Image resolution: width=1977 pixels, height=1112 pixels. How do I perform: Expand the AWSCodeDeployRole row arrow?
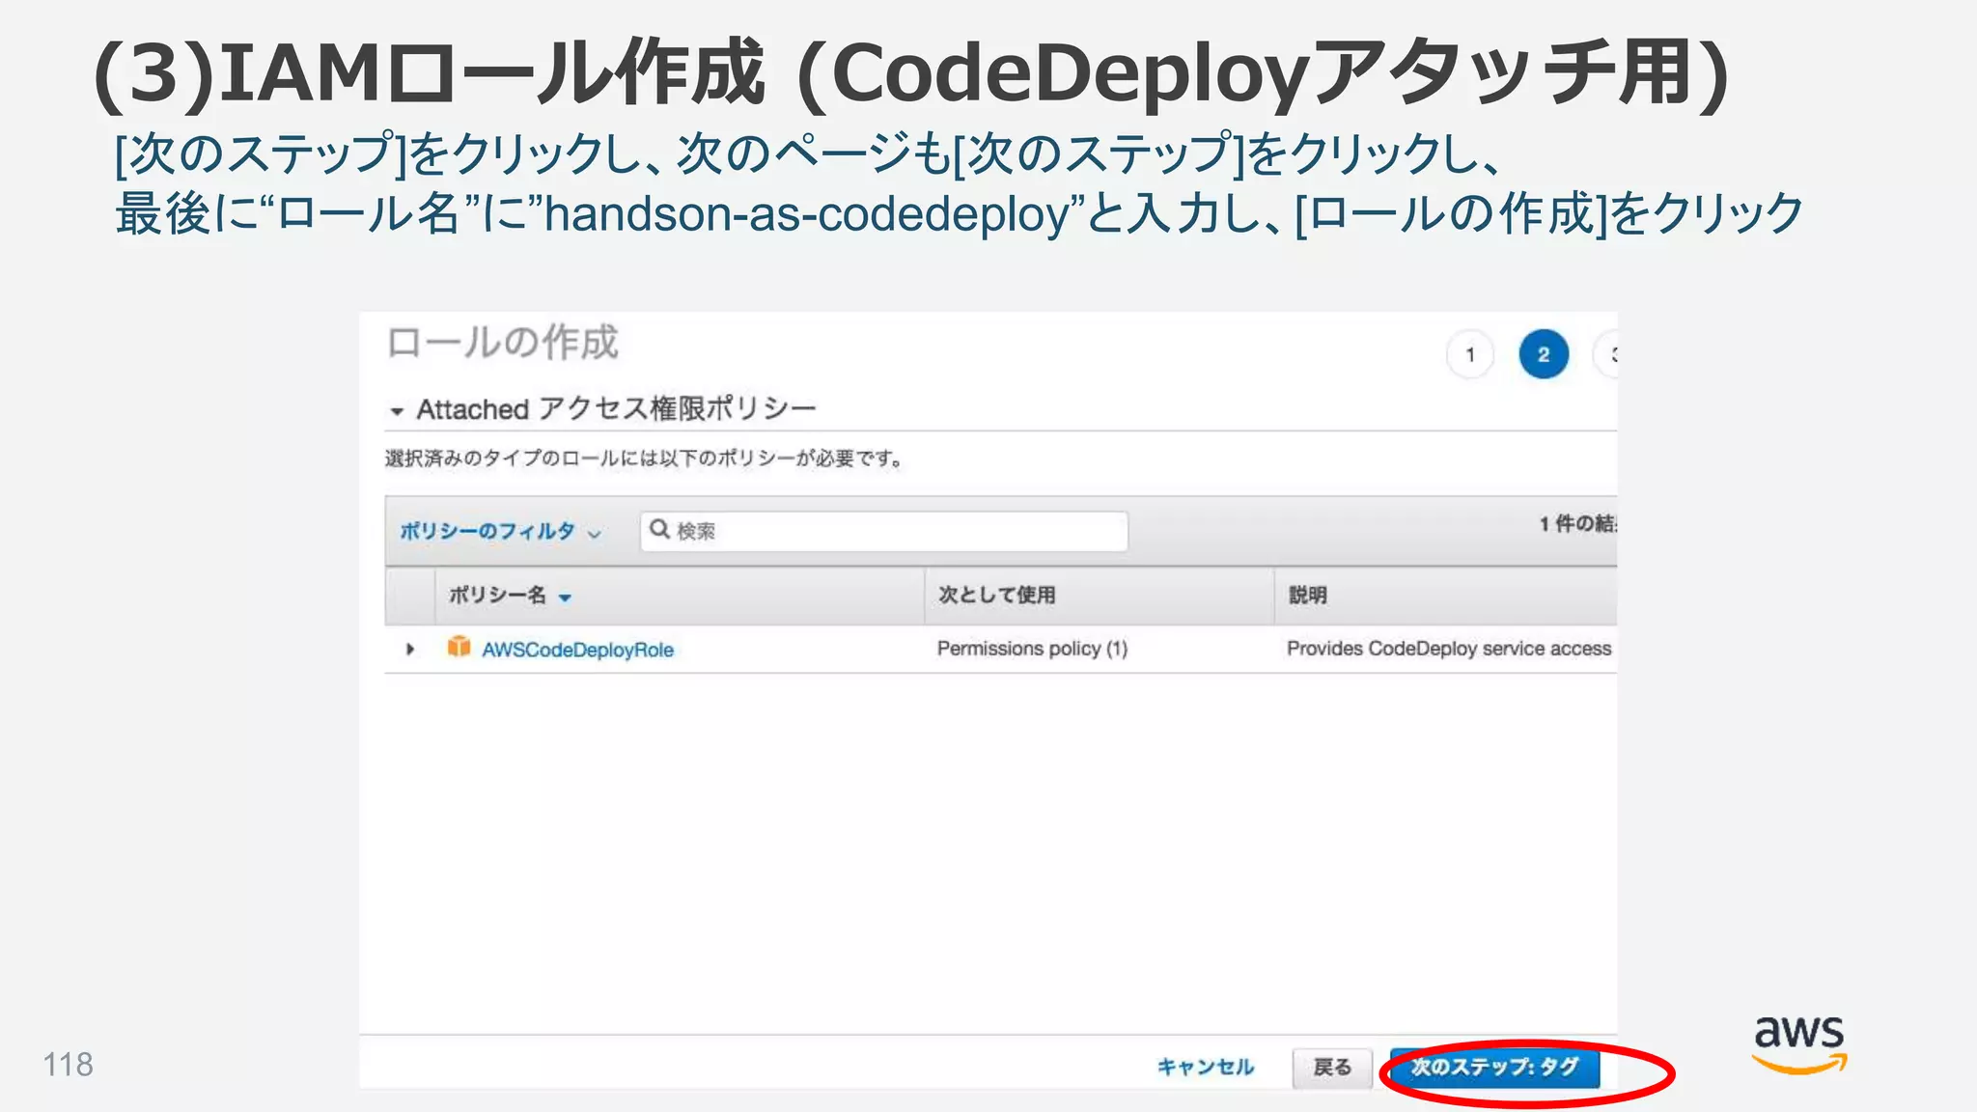[x=410, y=649]
